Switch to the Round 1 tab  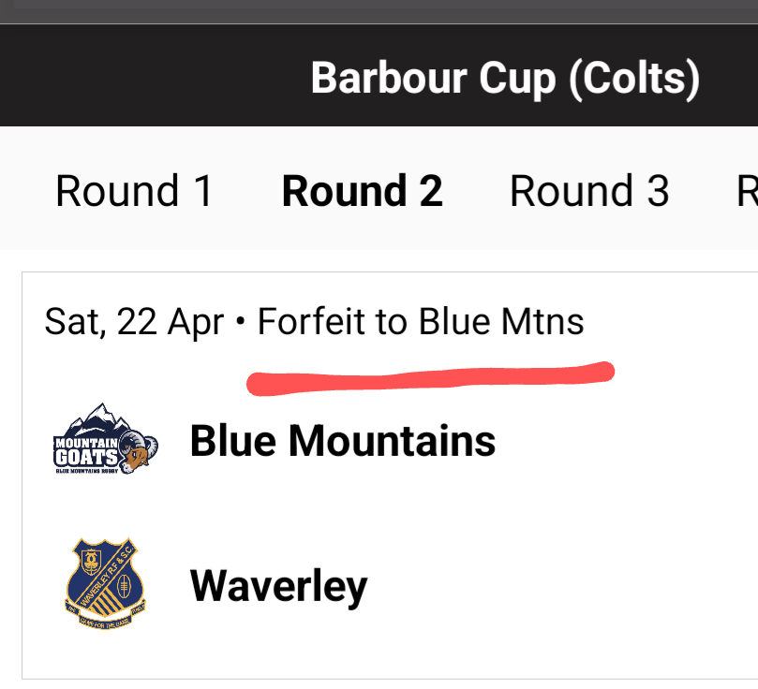(134, 191)
